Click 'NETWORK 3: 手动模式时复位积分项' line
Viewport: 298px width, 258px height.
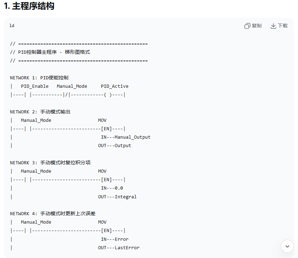tap(50, 163)
